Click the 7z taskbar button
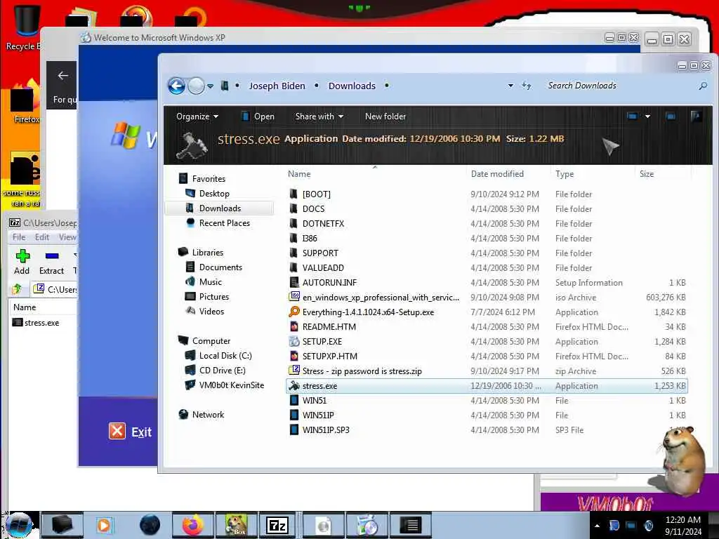Viewport: 719px width, 539px height. coord(277,525)
